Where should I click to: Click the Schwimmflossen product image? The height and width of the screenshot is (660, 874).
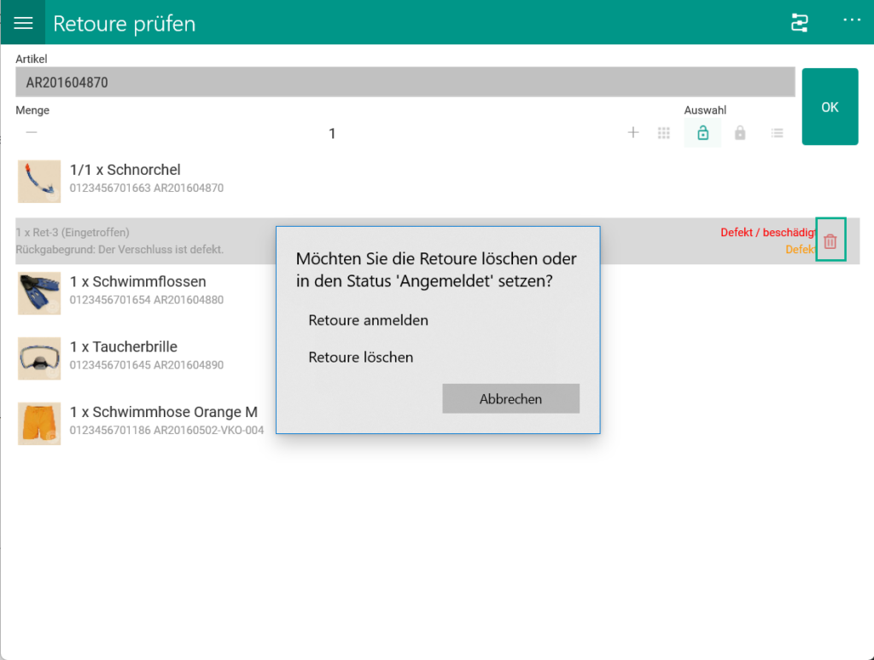[x=39, y=293]
